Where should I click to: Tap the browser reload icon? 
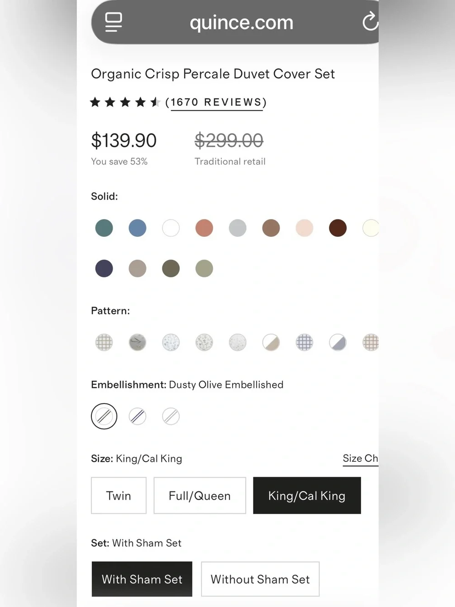(370, 21)
